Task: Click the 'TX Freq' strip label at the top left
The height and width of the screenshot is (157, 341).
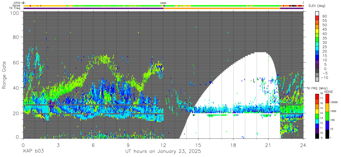Action: pyautogui.click(x=15, y=8)
